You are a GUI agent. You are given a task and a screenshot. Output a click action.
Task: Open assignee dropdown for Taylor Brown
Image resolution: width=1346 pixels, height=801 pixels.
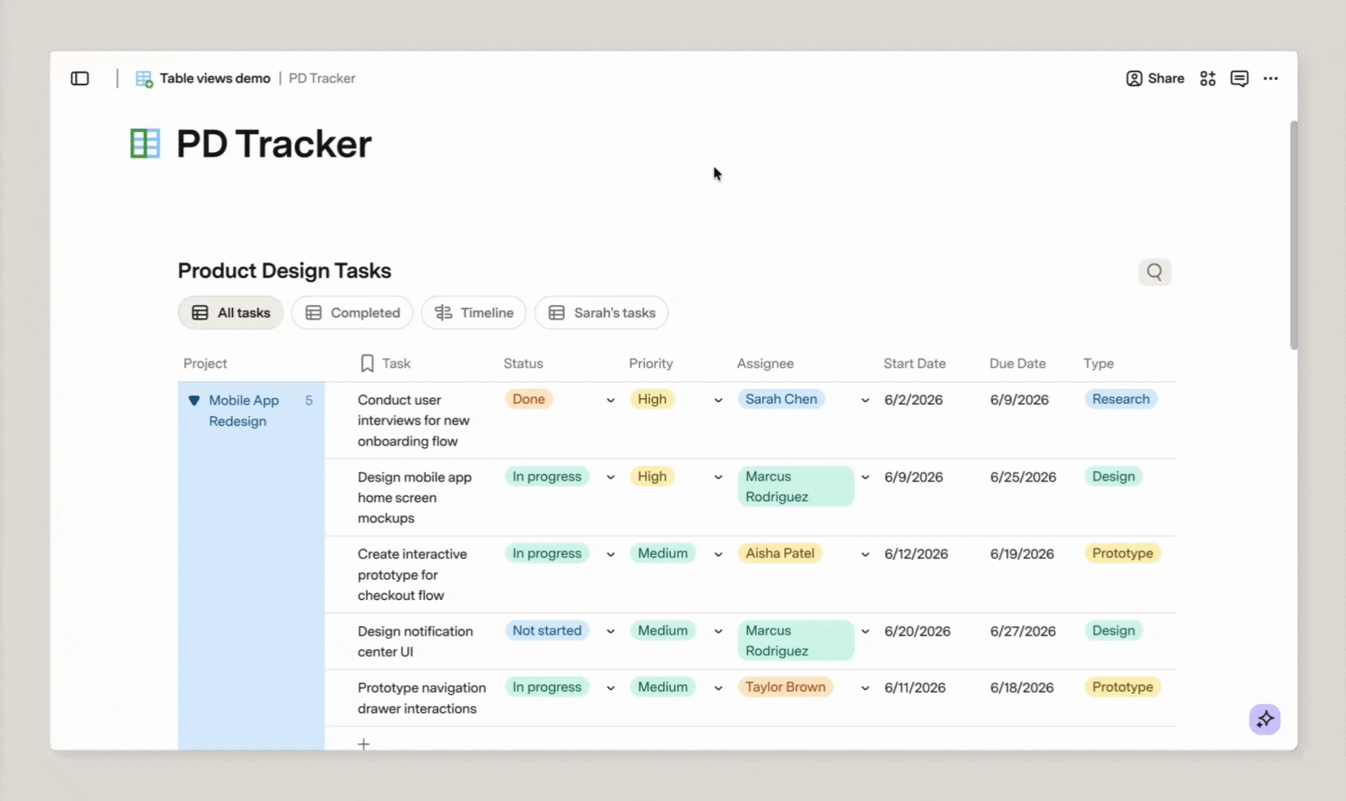coord(865,688)
